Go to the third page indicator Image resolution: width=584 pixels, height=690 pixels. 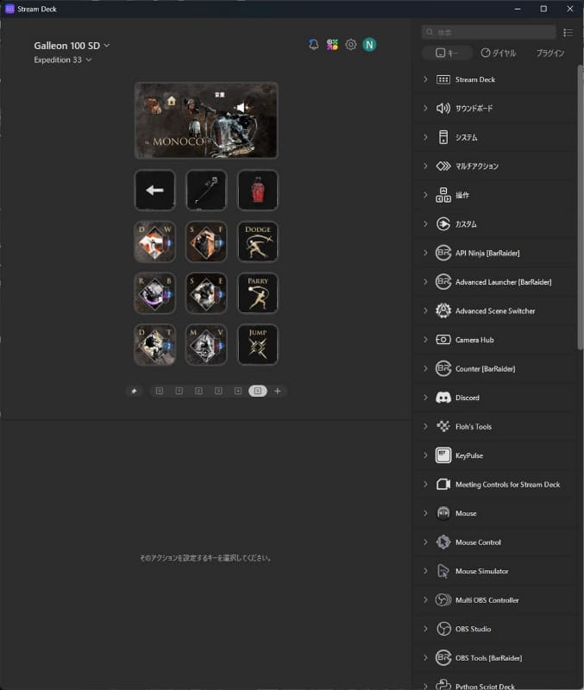click(x=198, y=391)
